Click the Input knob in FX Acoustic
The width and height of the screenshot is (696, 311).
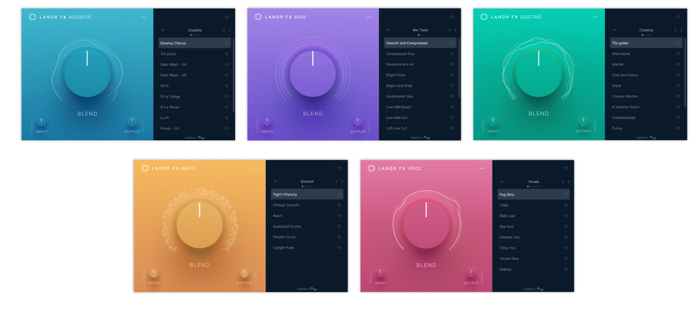pyautogui.click(x=42, y=122)
